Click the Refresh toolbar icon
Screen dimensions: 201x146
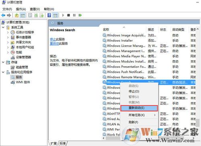pos(36,15)
